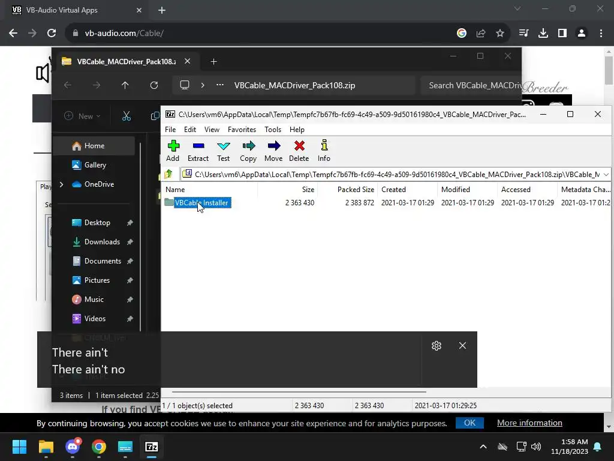Open Chrome's profile avatar icon
Image resolution: width=614 pixels, height=461 pixels.
click(582, 34)
